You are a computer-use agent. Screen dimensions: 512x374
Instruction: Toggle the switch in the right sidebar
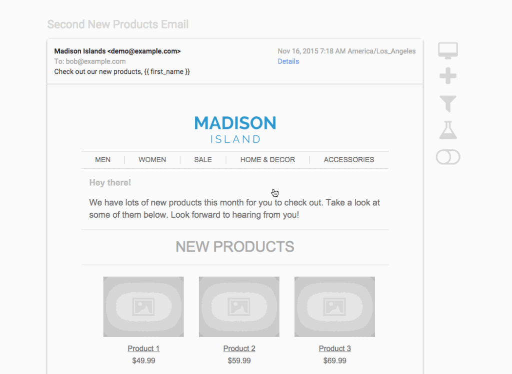(448, 157)
